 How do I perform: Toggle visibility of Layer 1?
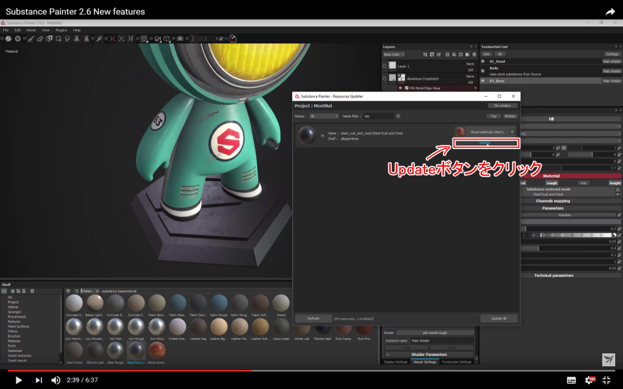click(x=384, y=66)
